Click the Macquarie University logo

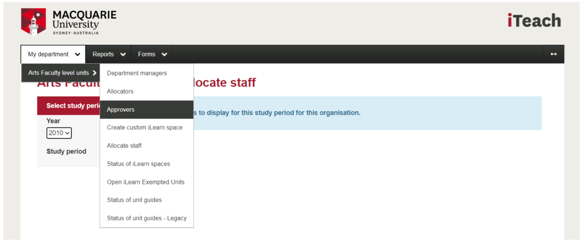point(68,21)
